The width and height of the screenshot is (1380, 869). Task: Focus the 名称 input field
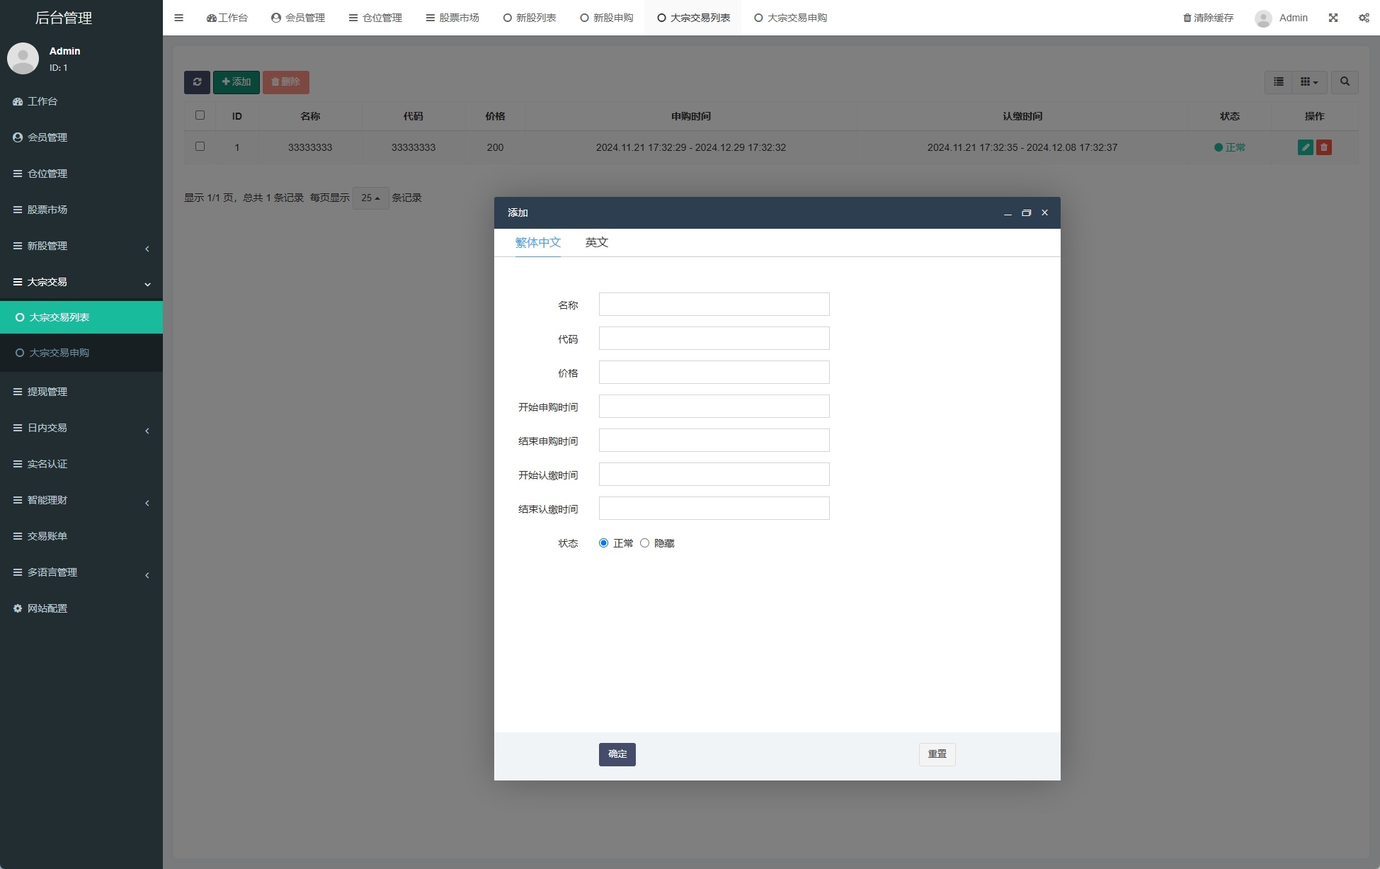(714, 305)
